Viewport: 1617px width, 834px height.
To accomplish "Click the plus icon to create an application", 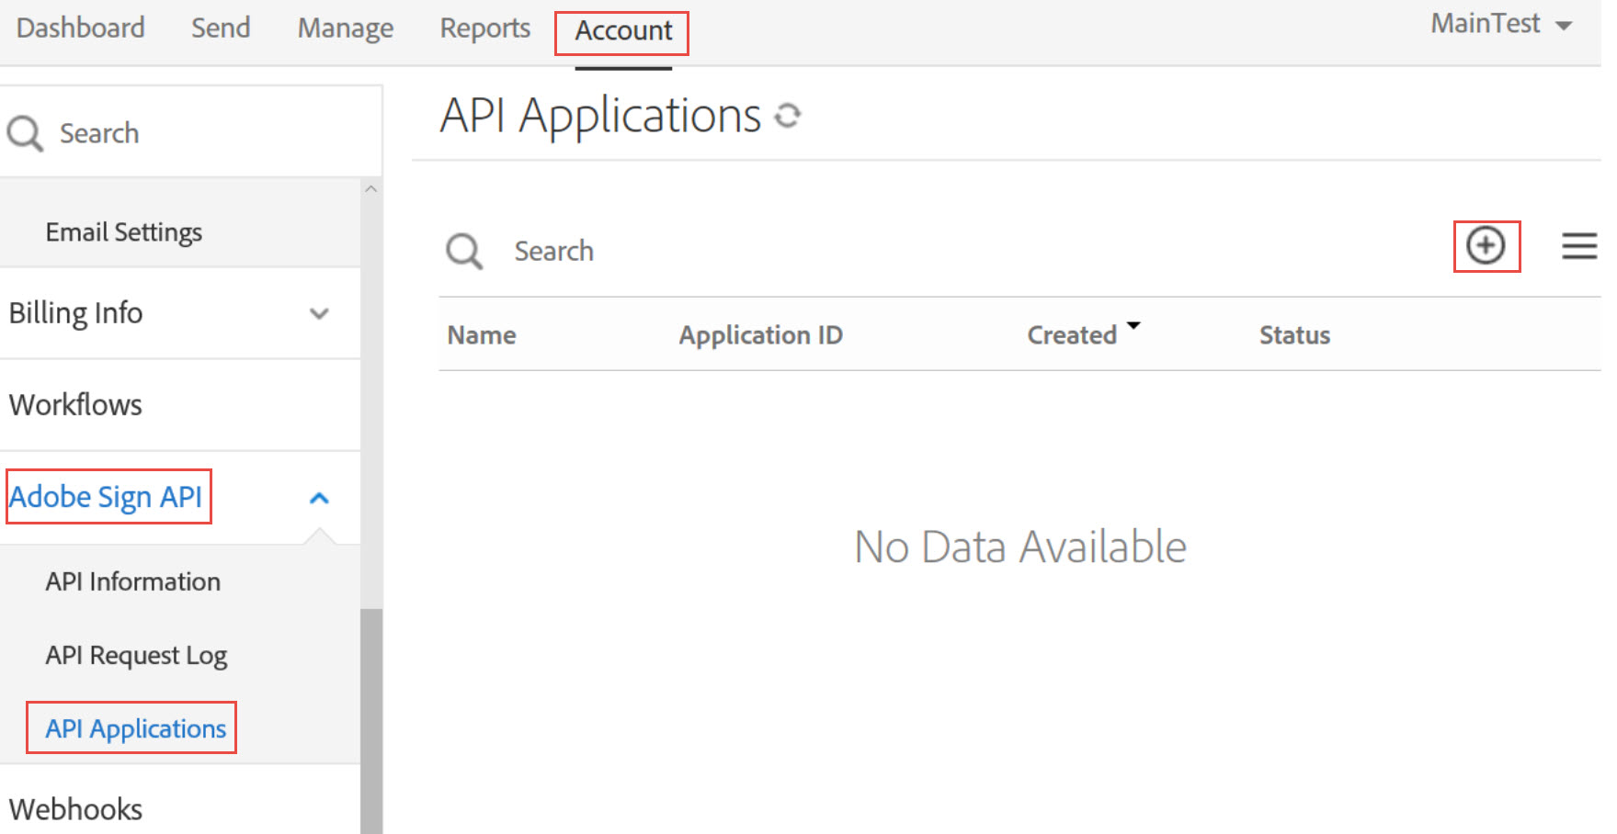I will coord(1486,246).
